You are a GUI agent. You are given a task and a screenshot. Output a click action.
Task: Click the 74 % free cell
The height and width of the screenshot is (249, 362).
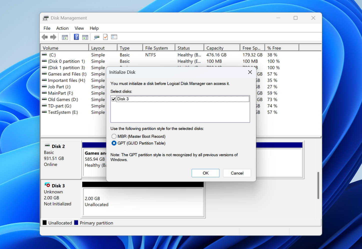(x=272, y=106)
